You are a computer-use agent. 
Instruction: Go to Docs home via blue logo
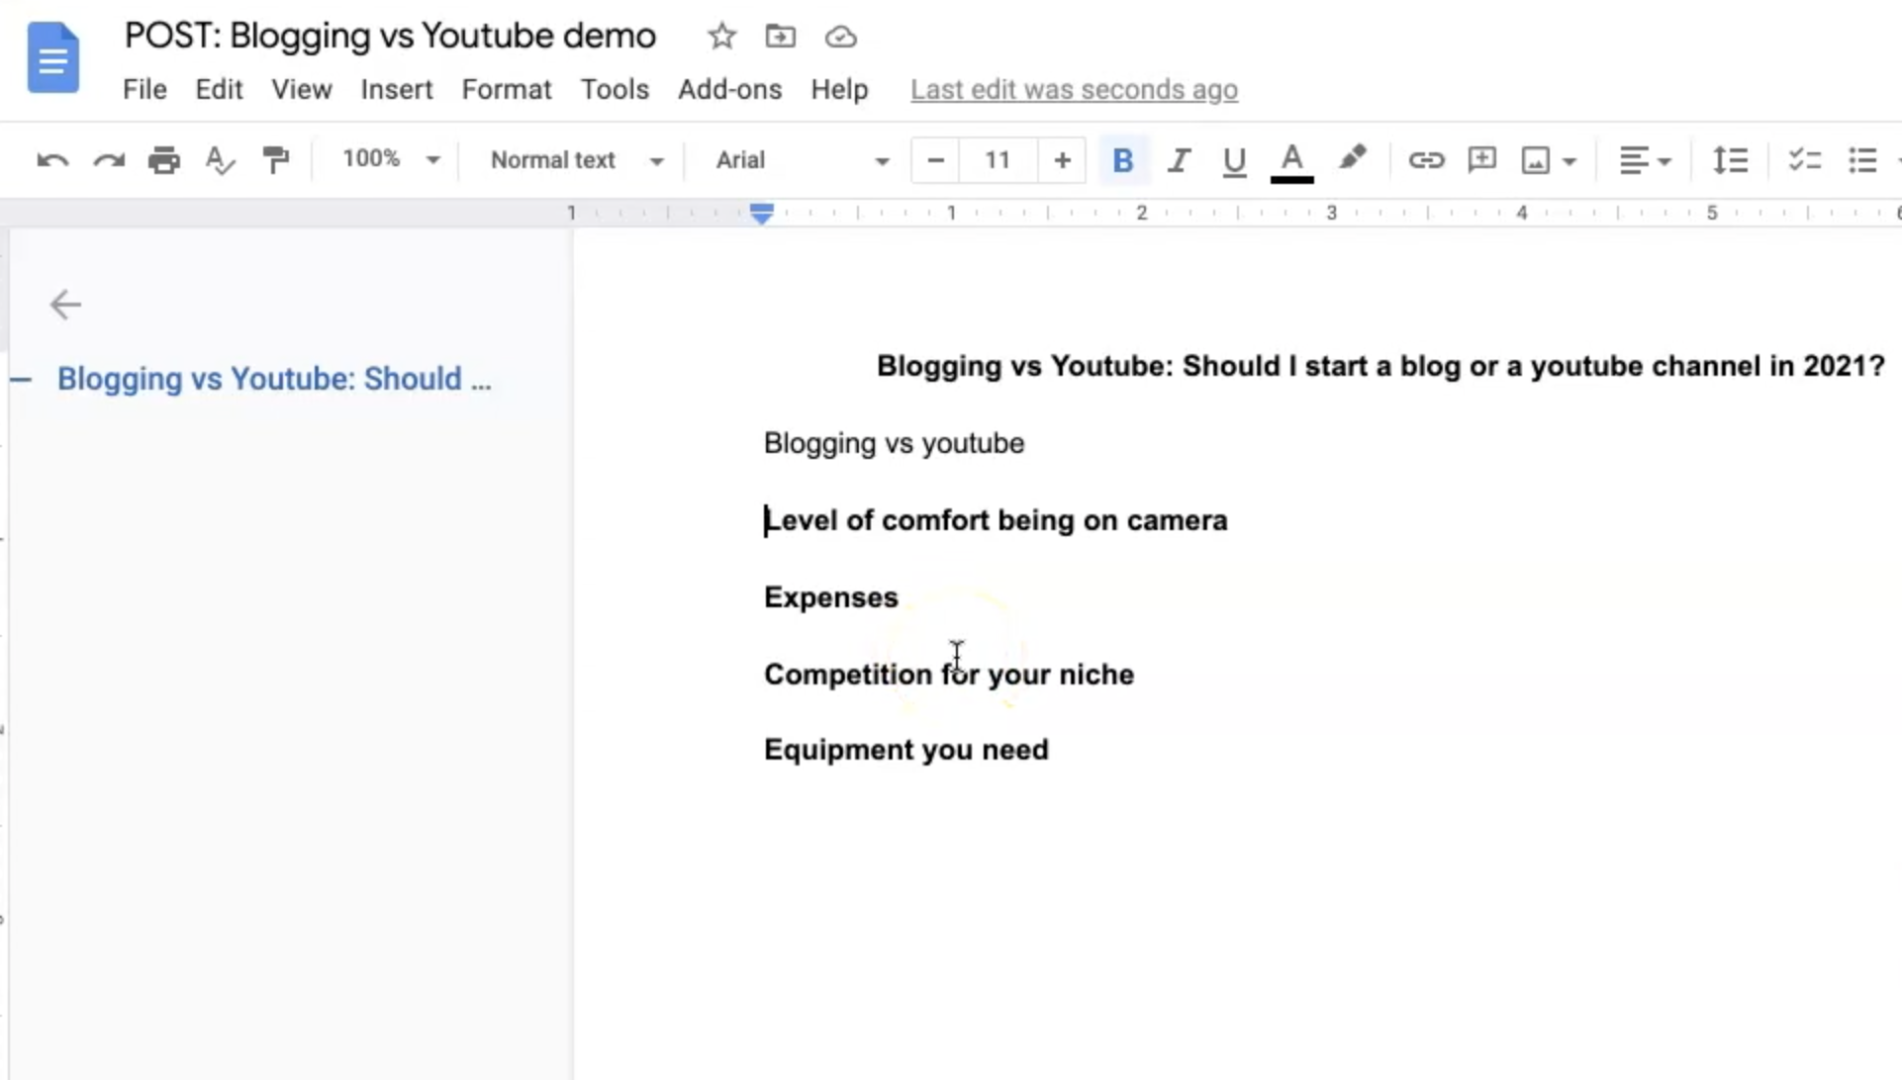53,57
